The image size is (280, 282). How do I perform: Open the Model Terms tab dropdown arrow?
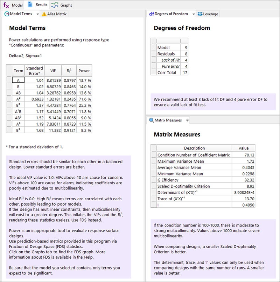(x=35, y=14)
